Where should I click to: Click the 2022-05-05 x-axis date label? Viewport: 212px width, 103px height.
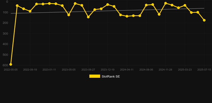pos(11,70)
